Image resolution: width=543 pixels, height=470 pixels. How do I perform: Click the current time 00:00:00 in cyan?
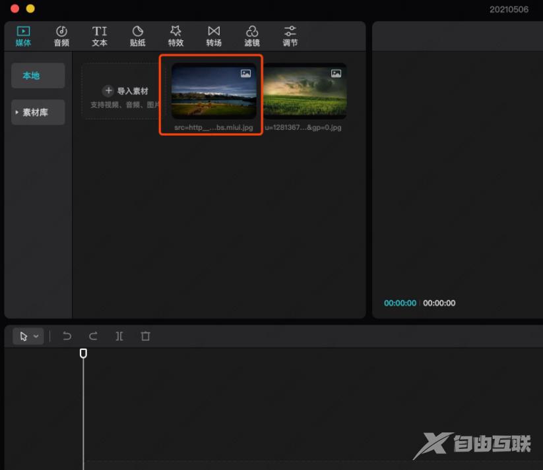point(400,303)
